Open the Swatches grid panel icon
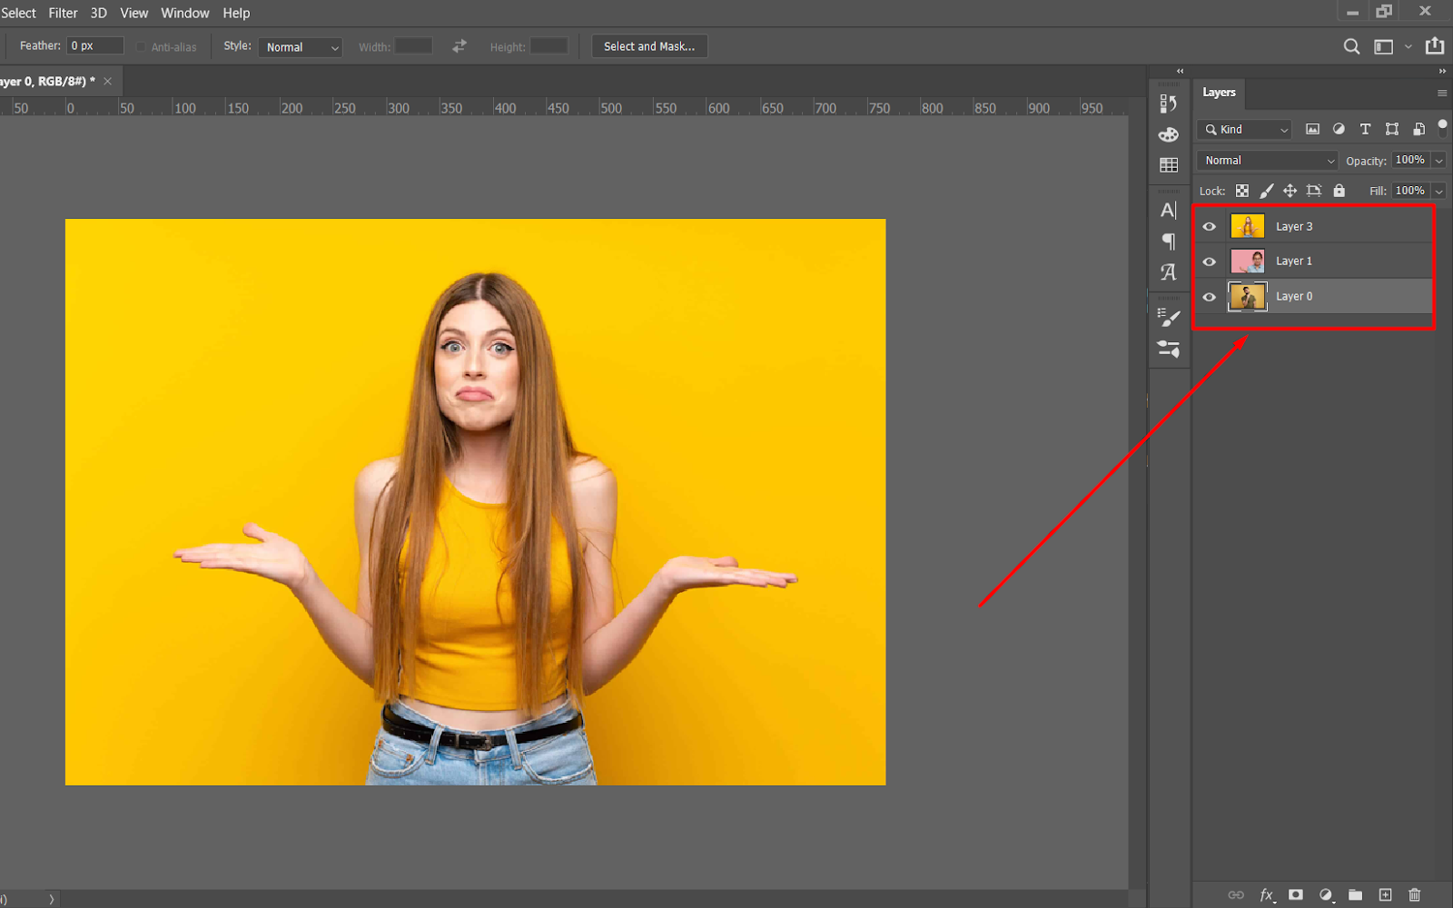The width and height of the screenshot is (1453, 908). pyautogui.click(x=1169, y=165)
